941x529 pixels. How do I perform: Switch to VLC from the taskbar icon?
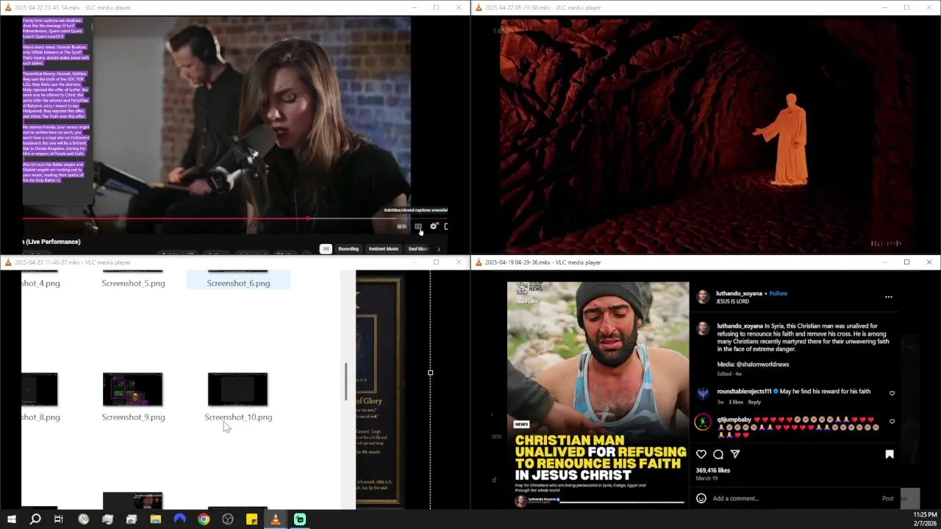tap(276, 519)
